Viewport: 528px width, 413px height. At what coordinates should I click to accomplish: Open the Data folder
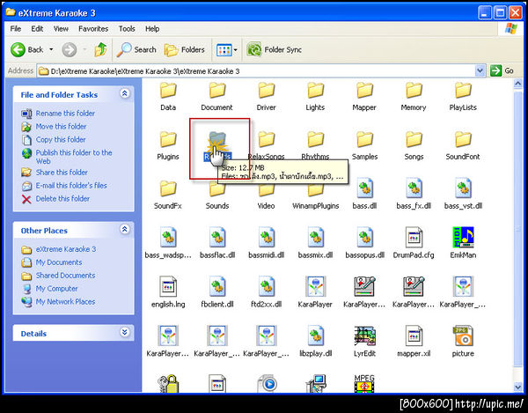(168, 96)
